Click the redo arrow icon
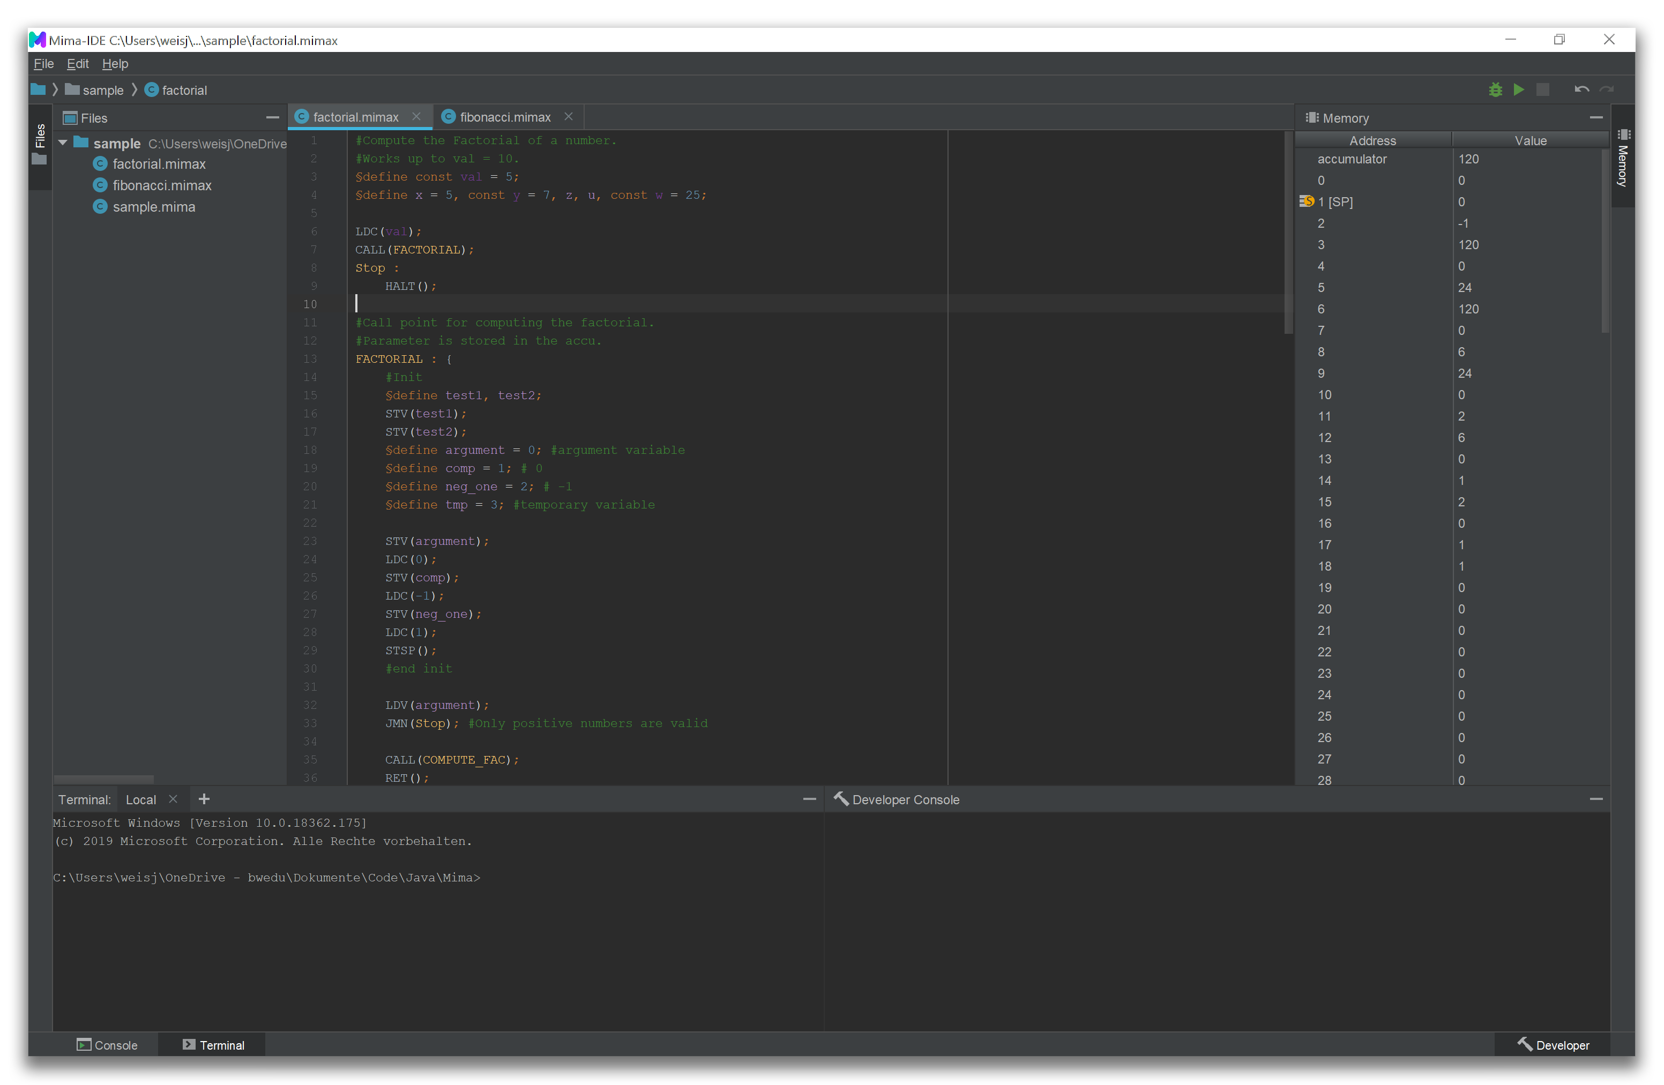Viewport: 1664px width, 1085px height. tap(1607, 89)
